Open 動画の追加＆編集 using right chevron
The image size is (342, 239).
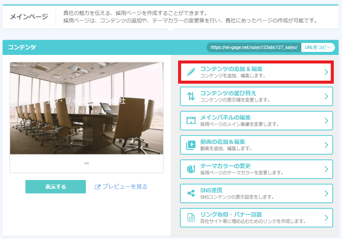(326, 145)
